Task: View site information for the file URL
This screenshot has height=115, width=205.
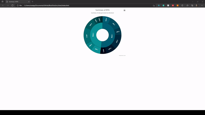Action: 19,5
